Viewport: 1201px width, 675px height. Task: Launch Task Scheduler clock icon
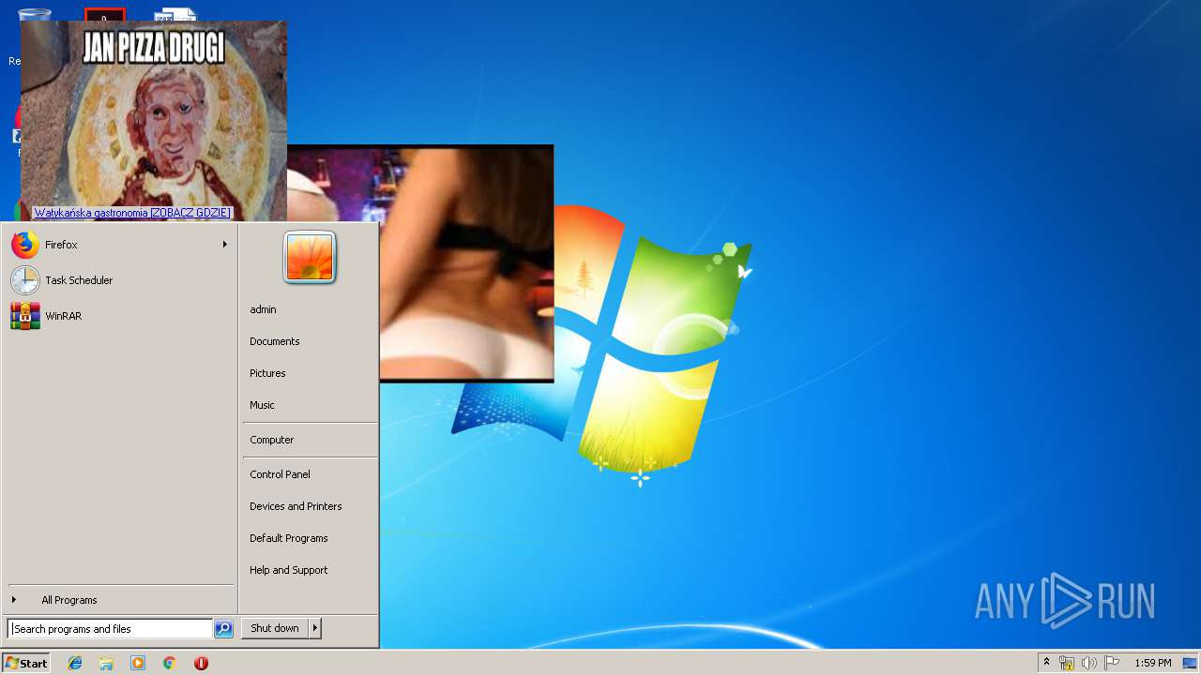[25, 280]
